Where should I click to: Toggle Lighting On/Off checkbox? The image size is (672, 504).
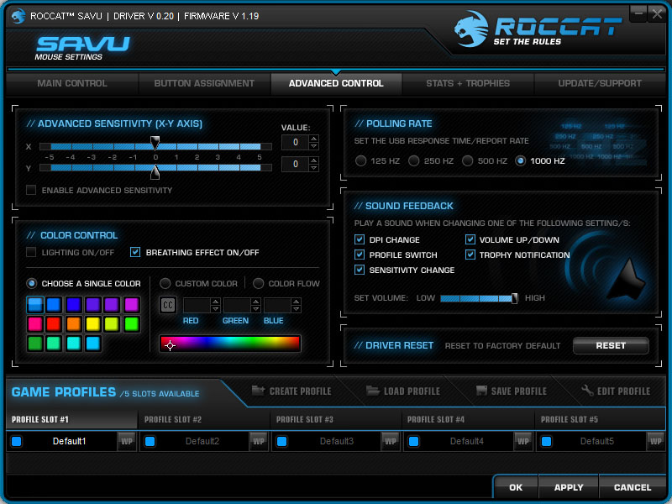click(31, 252)
